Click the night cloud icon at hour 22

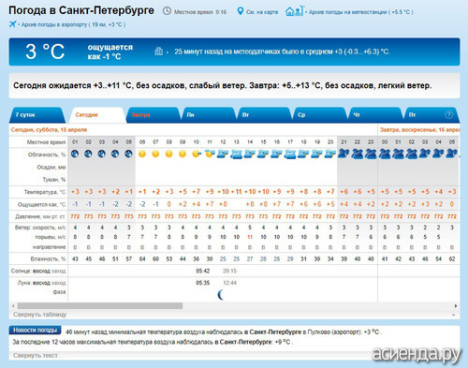(x=358, y=154)
